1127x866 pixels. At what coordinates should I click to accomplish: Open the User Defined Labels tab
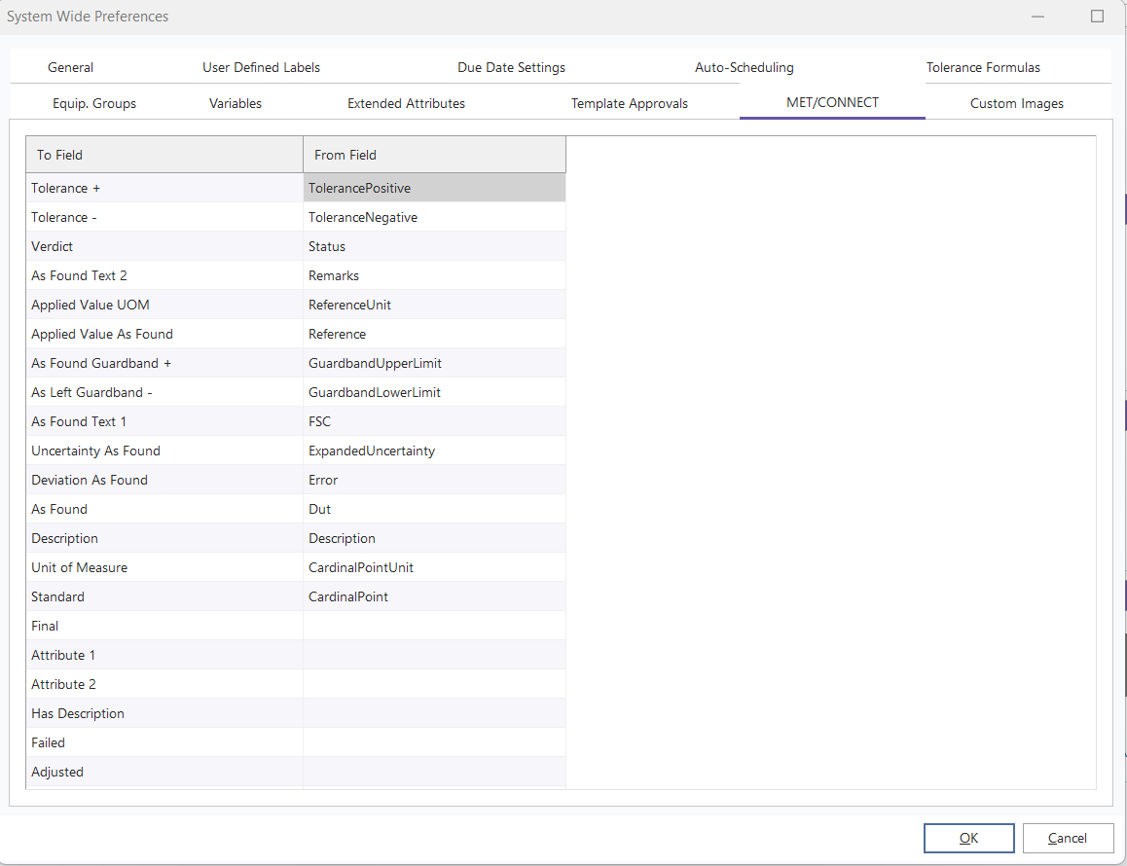coord(261,67)
